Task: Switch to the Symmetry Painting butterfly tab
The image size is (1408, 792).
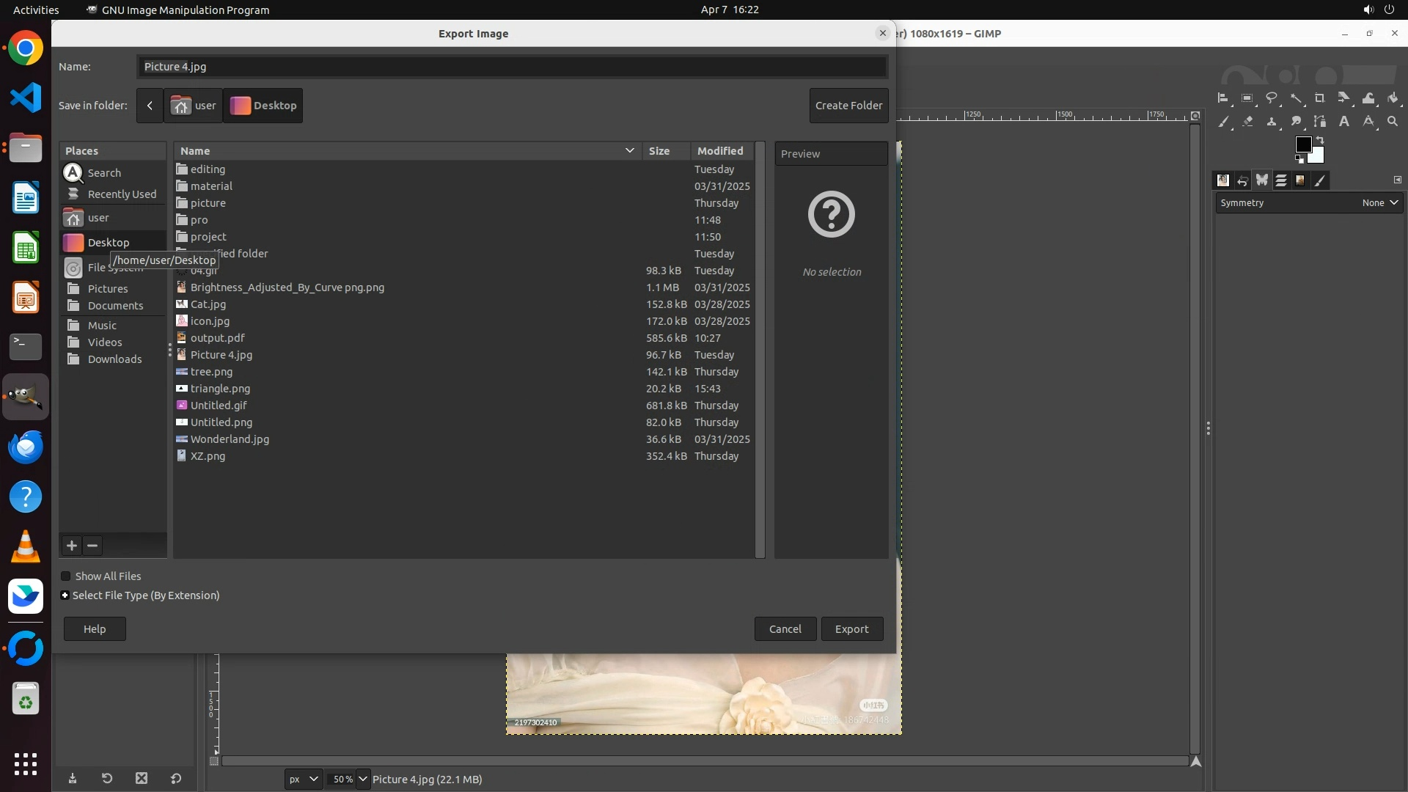Action: pos(1261,180)
